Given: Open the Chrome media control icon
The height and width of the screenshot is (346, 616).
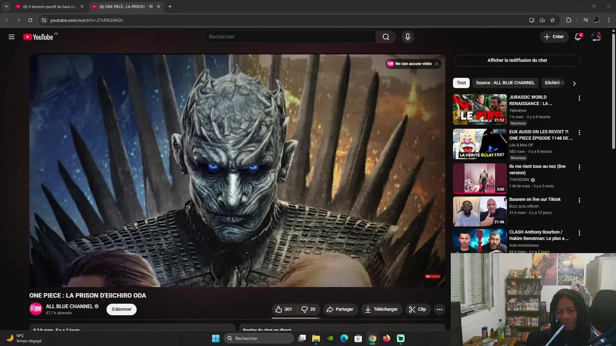Looking at the screenshot, I should (586, 20).
